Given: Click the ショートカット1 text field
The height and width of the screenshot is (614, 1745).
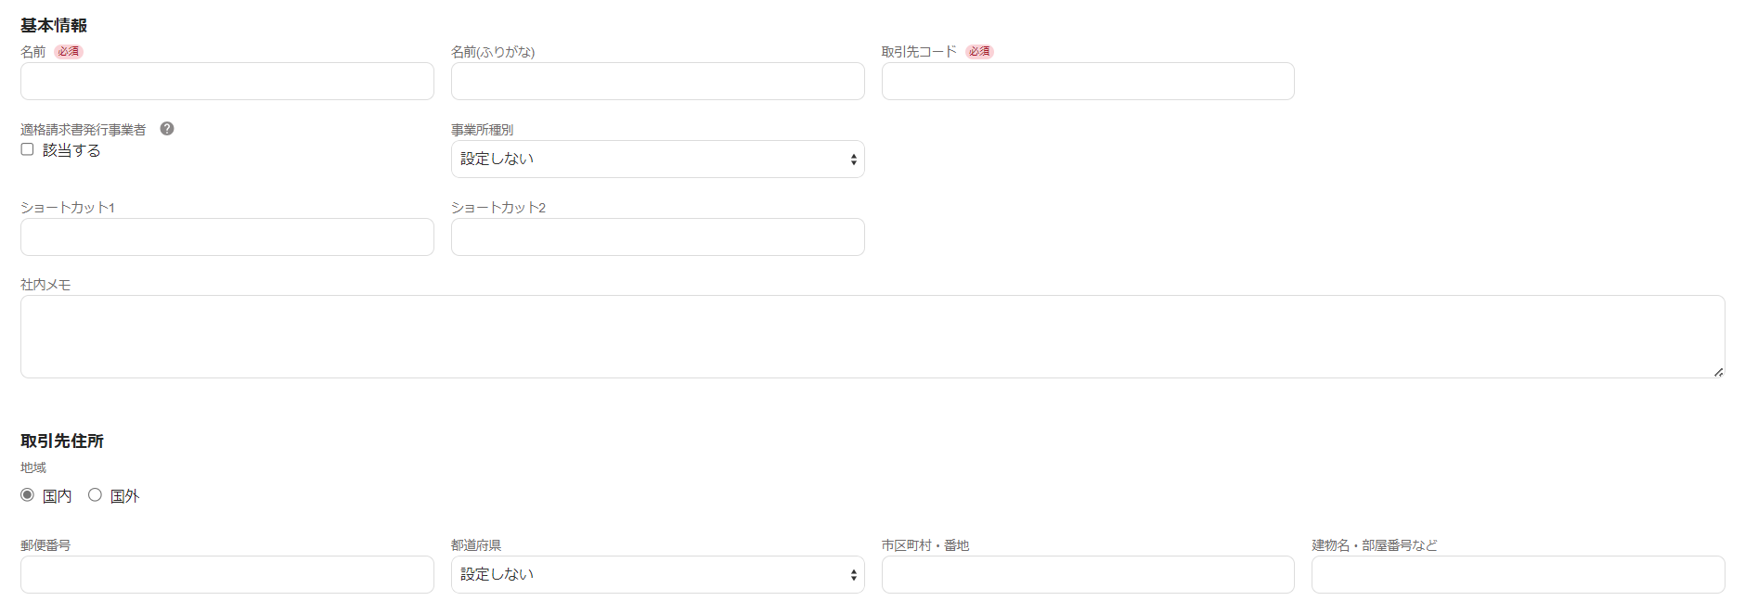Looking at the screenshot, I should 227,237.
